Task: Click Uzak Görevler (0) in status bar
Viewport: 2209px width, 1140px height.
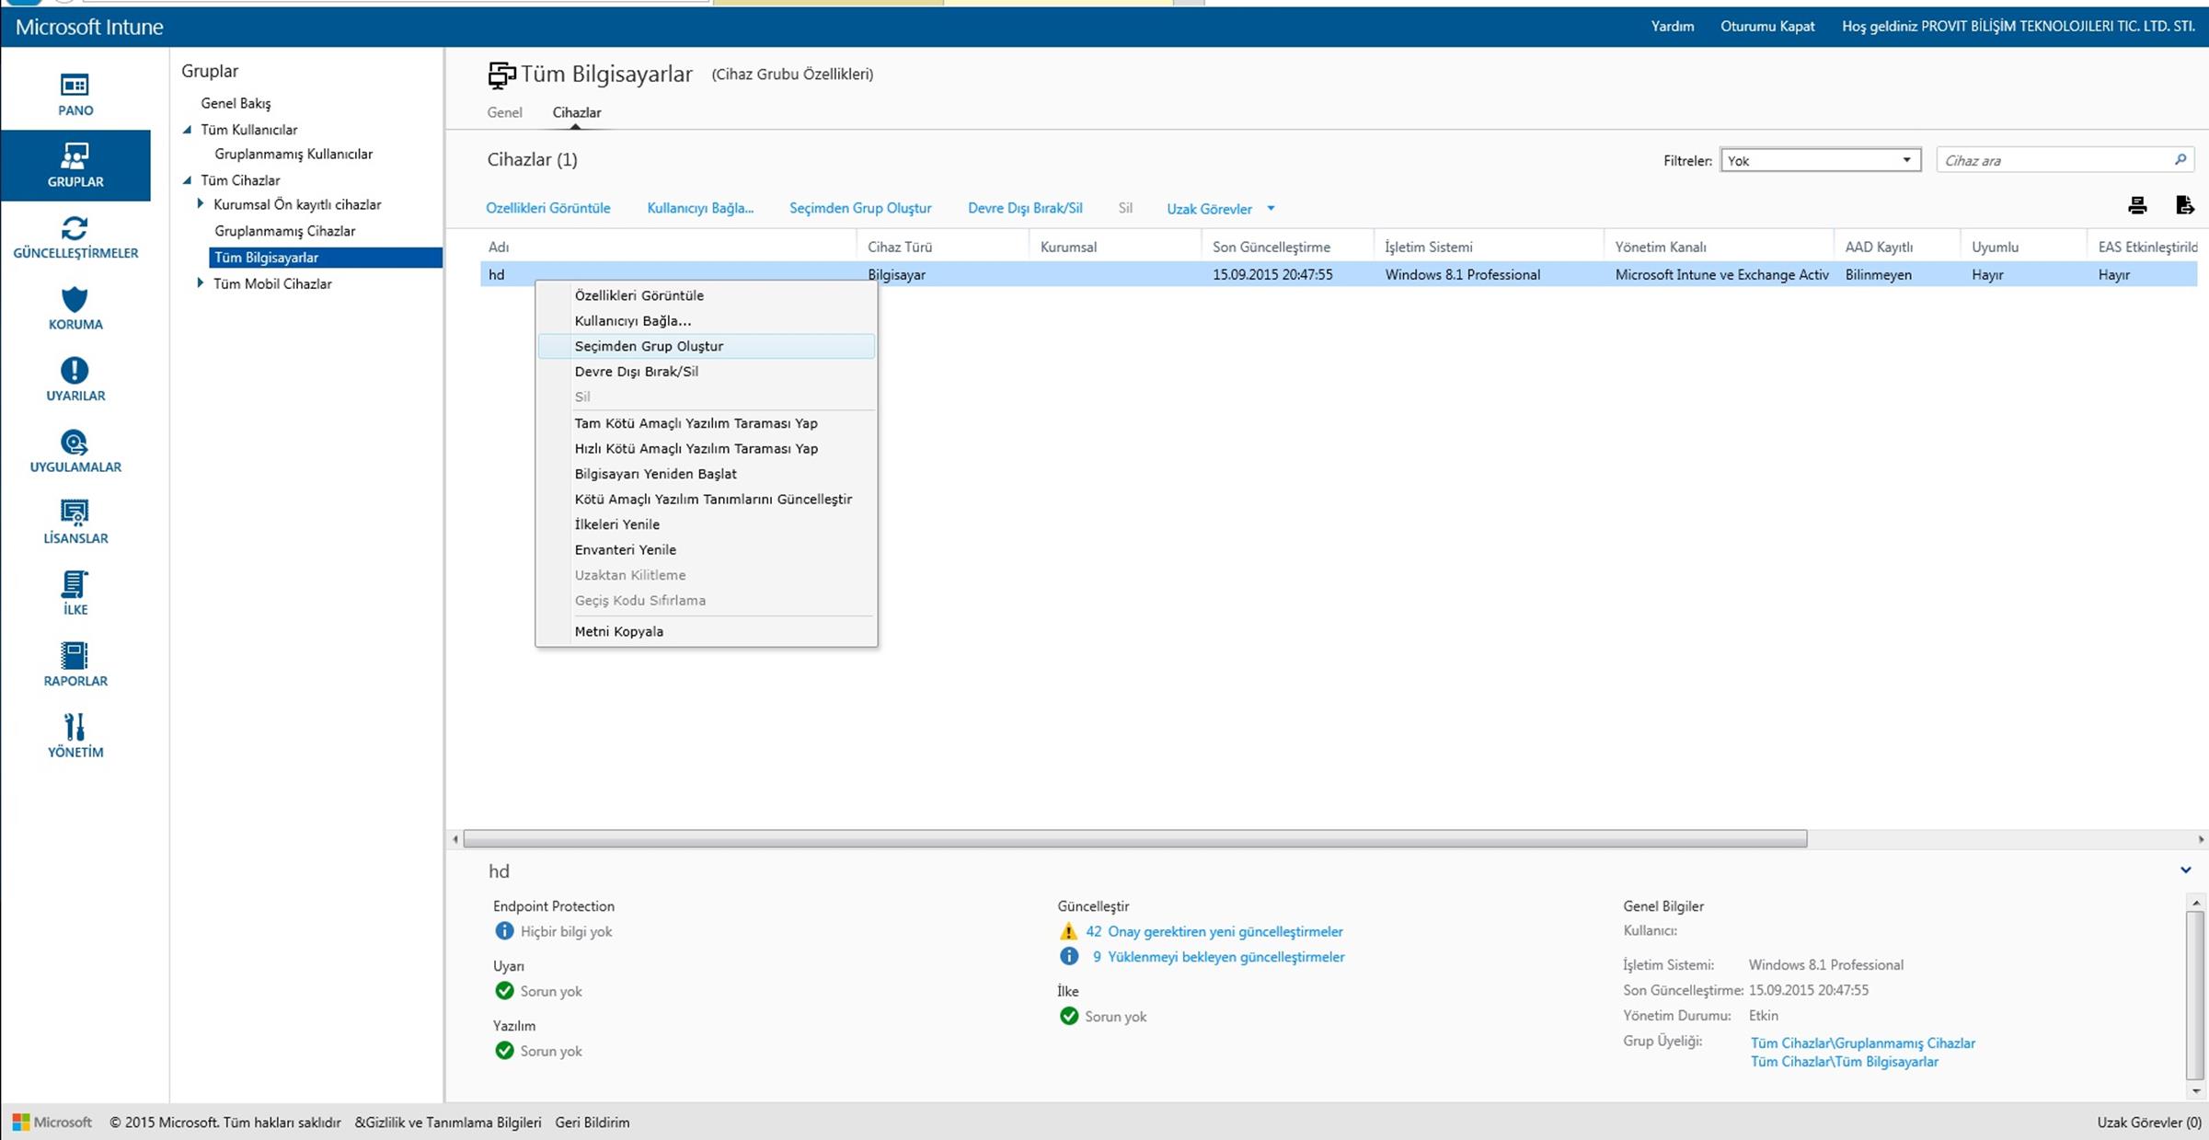Action: pyautogui.click(x=2149, y=1123)
